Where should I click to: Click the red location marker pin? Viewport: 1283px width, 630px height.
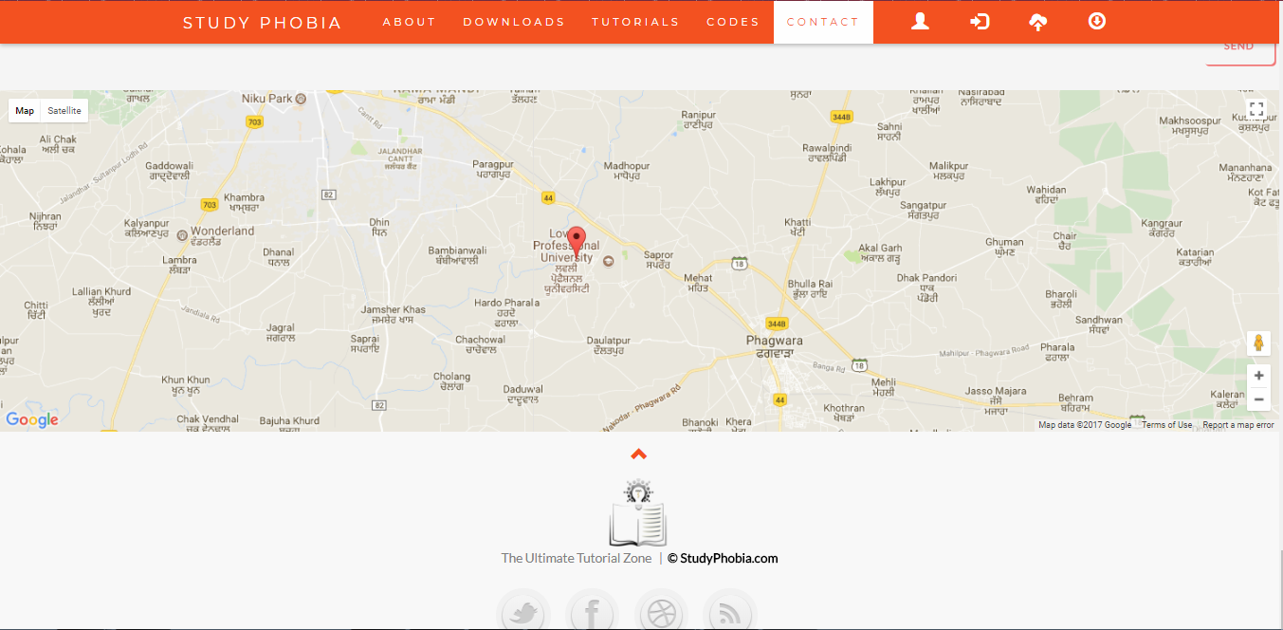tap(577, 242)
